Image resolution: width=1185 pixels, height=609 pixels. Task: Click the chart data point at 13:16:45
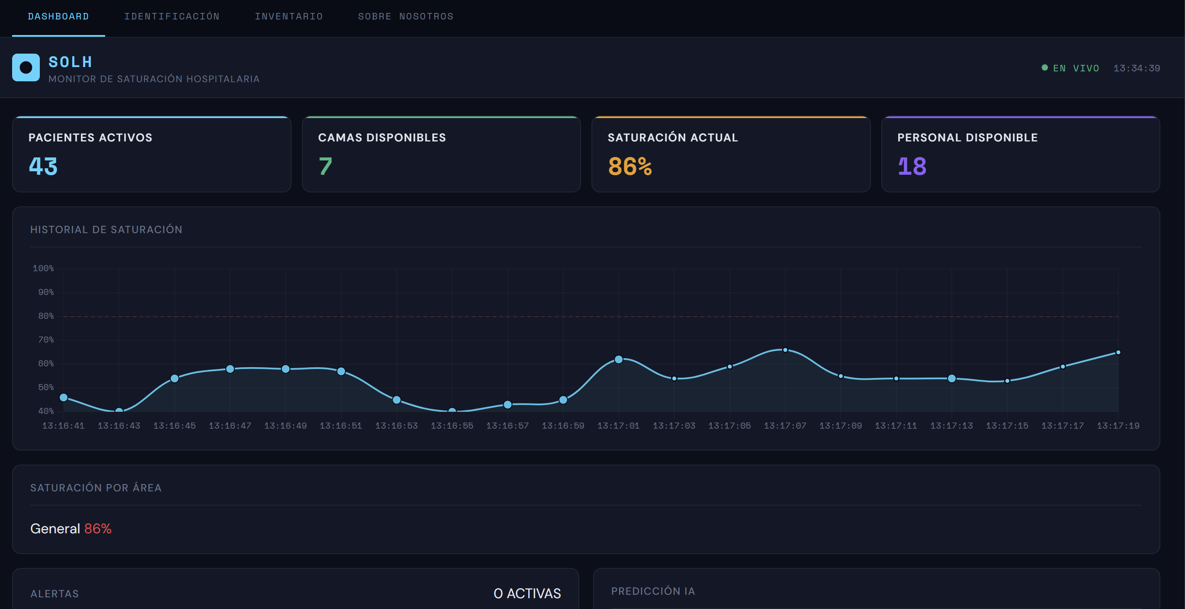point(174,378)
